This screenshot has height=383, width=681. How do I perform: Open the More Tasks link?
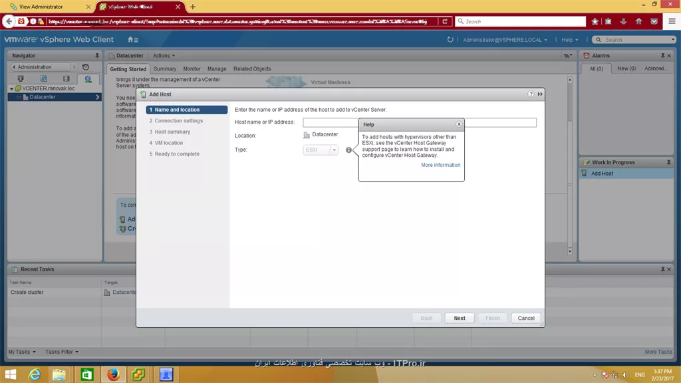tap(658, 352)
